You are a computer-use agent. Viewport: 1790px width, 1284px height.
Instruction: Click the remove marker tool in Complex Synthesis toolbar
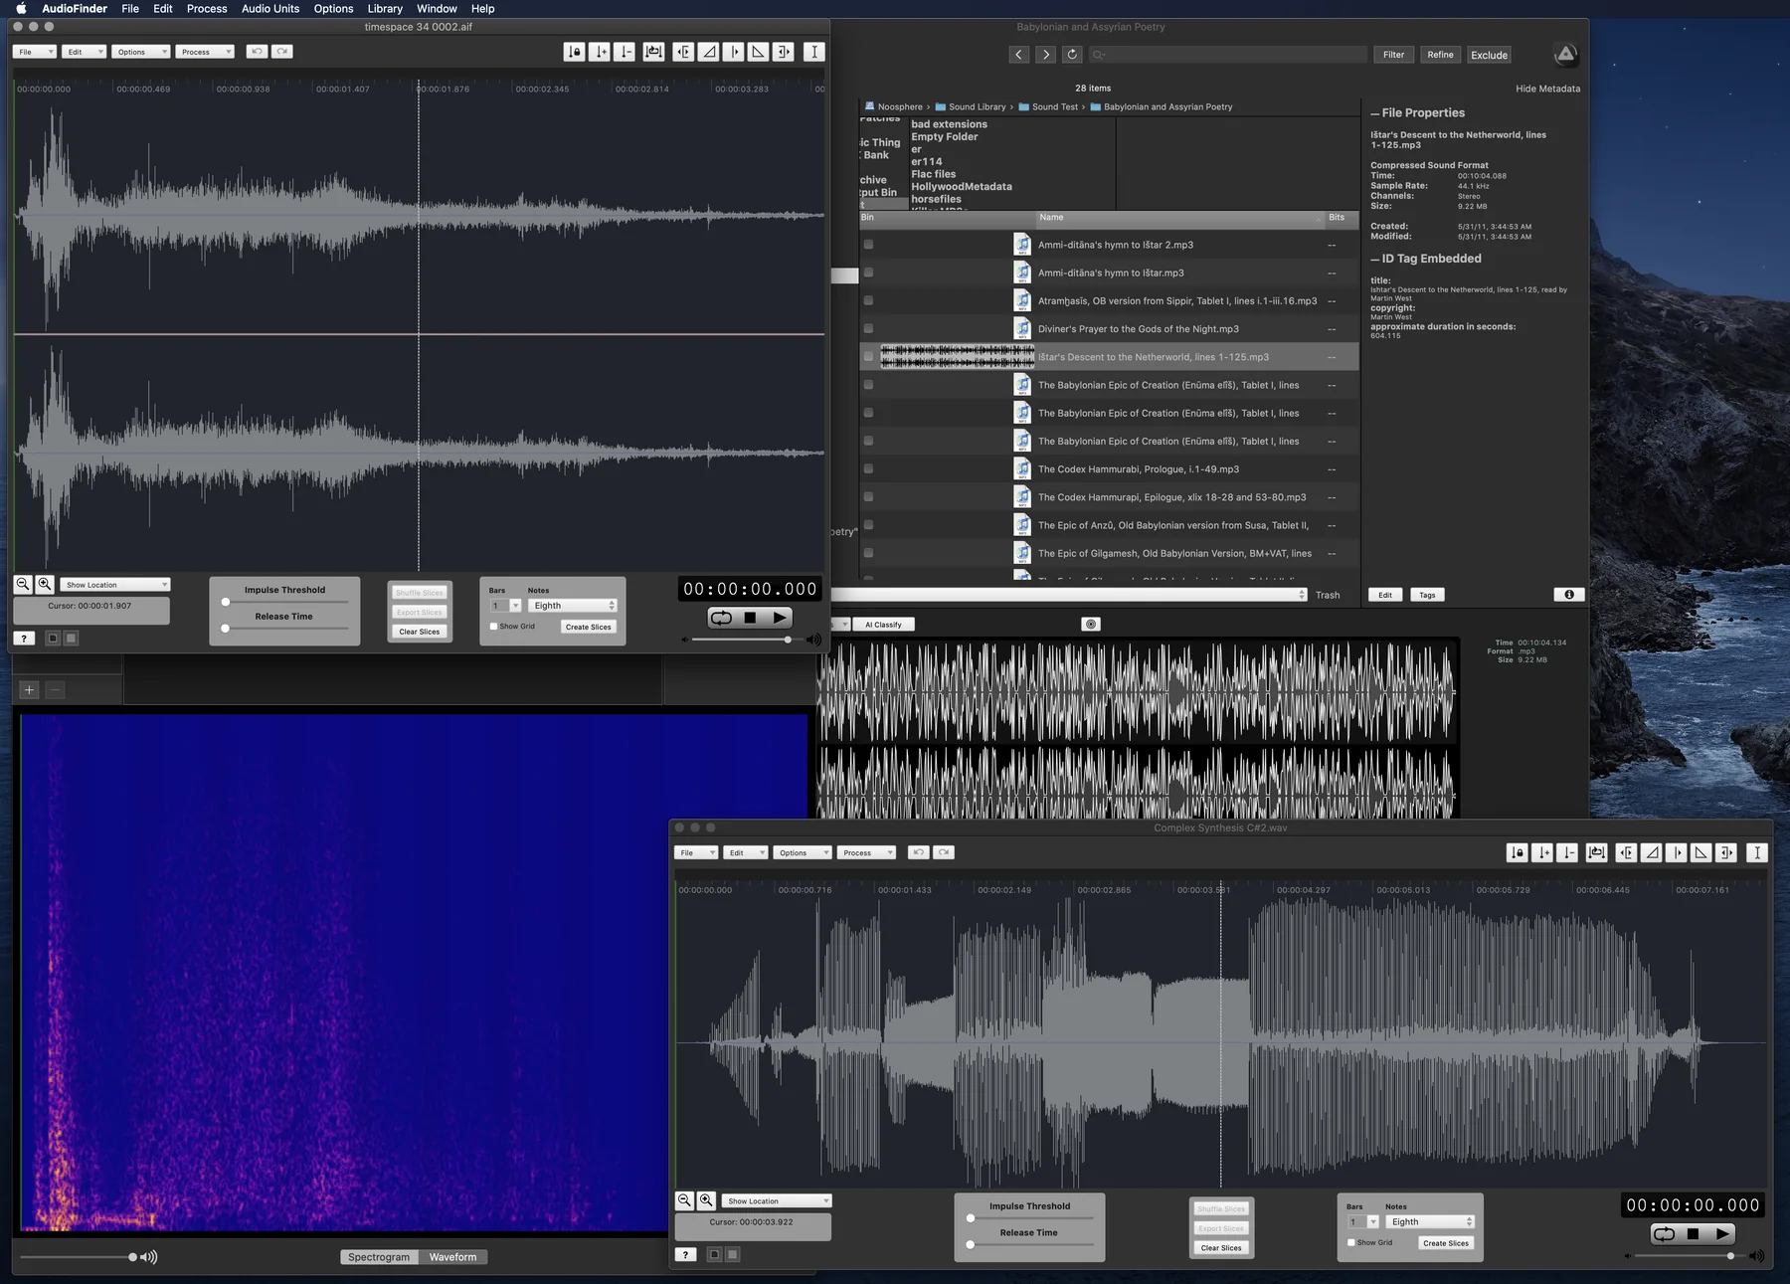pyautogui.click(x=1567, y=852)
